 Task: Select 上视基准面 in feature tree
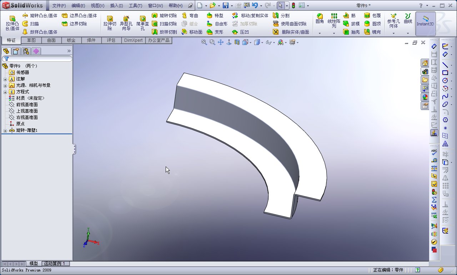coord(24,111)
